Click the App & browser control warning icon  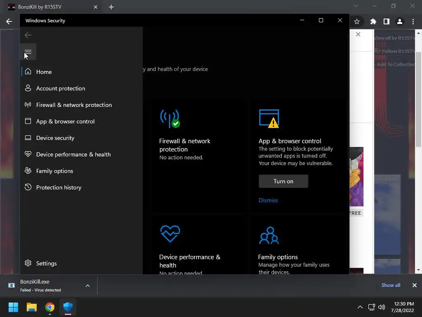(269, 118)
